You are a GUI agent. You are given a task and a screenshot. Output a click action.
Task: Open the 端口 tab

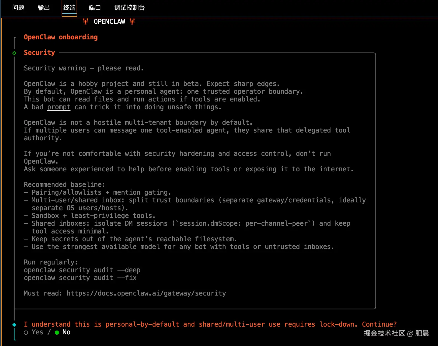click(x=95, y=7)
